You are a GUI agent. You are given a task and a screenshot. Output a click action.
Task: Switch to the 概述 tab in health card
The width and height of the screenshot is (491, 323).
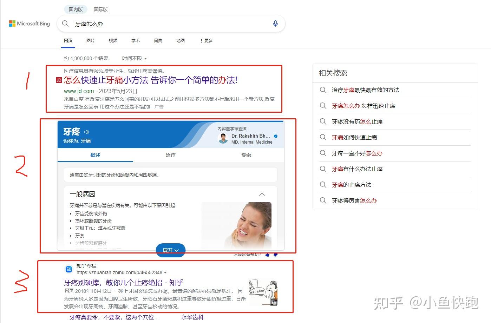click(95, 155)
